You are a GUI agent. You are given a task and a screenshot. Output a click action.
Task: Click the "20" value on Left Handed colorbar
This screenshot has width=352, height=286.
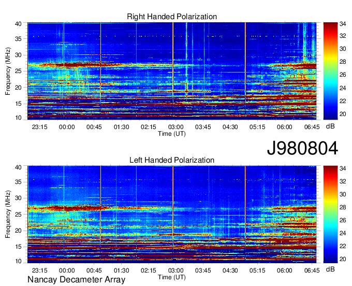(x=343, y=259)
